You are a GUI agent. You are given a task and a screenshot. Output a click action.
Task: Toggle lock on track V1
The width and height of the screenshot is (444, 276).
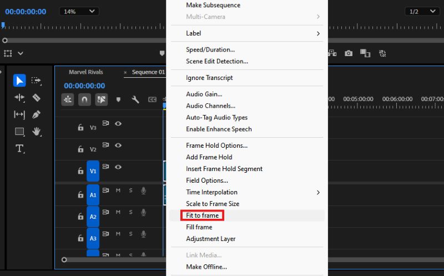80,171
